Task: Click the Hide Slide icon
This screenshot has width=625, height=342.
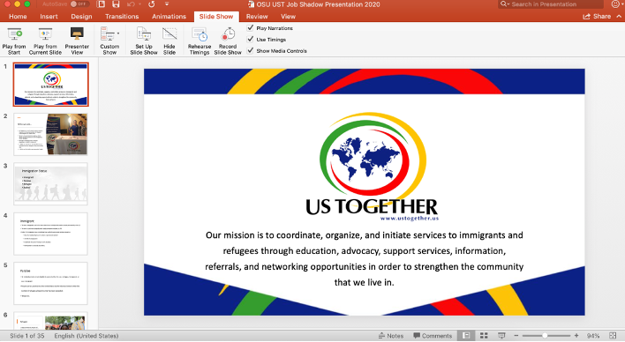Action: pos(169,34)
